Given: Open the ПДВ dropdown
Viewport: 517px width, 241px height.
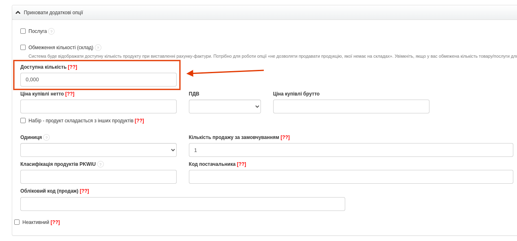Looking at the screenshot, I should click(225, 106).
